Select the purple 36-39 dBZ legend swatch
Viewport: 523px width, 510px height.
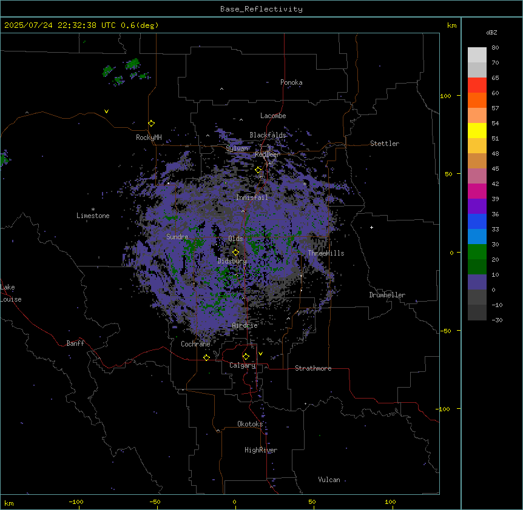(x=477, y=207)
